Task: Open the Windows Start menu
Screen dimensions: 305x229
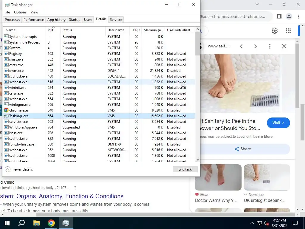Action: click(x=7, y=223)
